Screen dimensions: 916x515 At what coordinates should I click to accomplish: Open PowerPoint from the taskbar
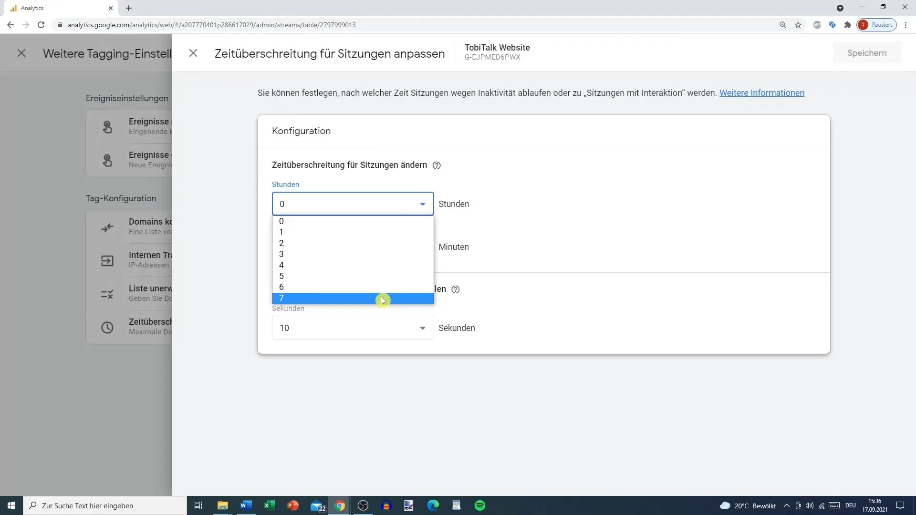pyautogui.click(x=293, y=505)
